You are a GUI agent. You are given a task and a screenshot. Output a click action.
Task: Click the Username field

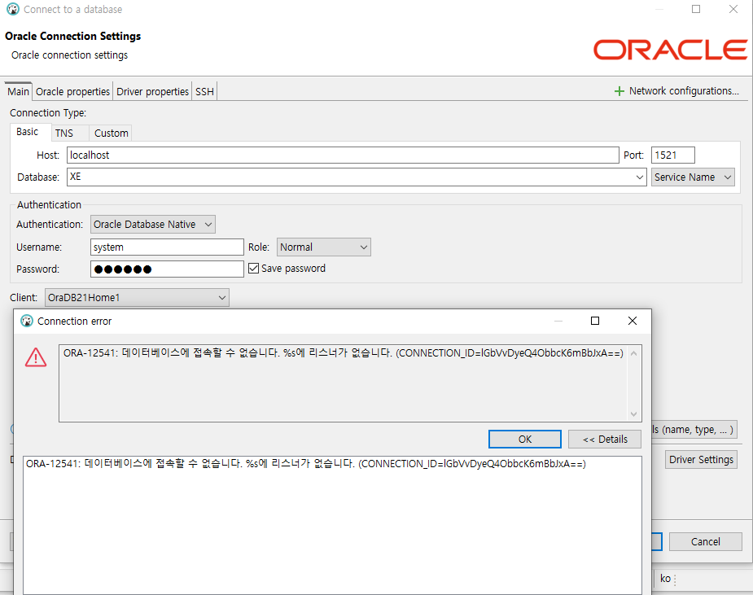pyautogui.click(x=167, y=247)
